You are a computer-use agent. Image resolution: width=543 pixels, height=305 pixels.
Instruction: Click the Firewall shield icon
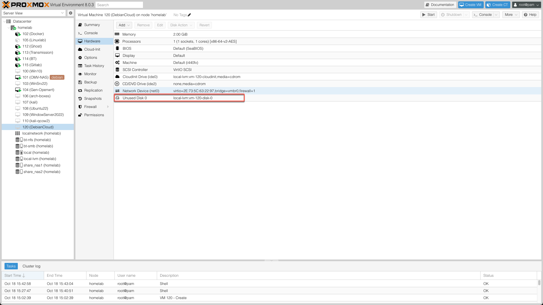tap(80, 107)
